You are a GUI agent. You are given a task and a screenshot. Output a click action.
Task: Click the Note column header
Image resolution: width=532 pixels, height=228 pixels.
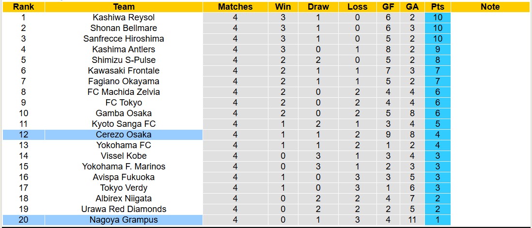490,7
